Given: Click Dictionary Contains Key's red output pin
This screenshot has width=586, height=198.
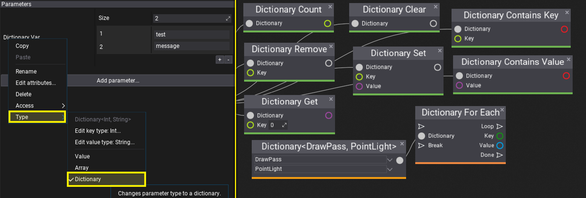Looking at the screenshot, I should coord(564,29).
